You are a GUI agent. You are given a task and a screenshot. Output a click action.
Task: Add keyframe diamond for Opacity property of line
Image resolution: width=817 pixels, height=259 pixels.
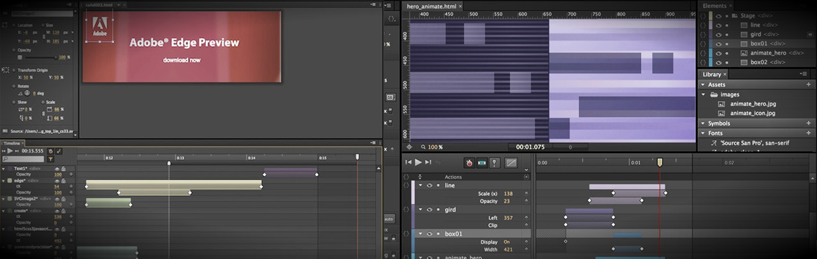coord(526,201)
